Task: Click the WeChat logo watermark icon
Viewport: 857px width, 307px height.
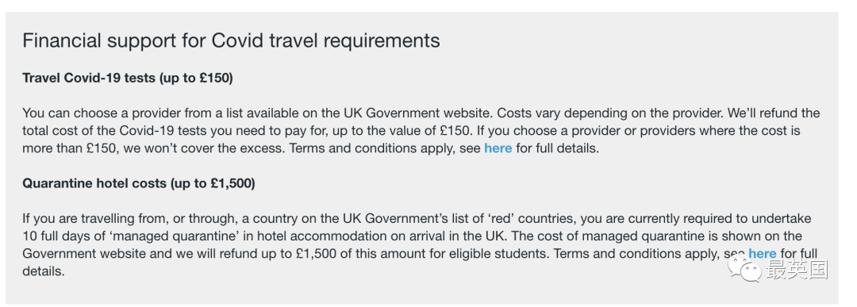Action: coord(744,269)
